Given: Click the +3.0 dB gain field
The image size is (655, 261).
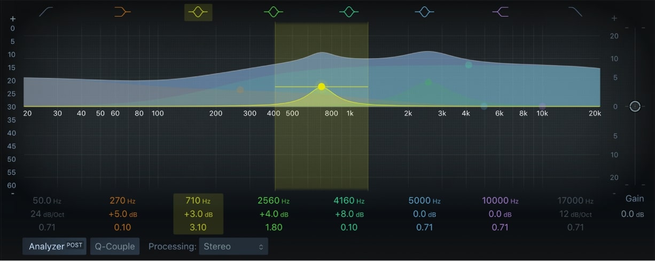Looking at the screenshot, I should (198, 214).
